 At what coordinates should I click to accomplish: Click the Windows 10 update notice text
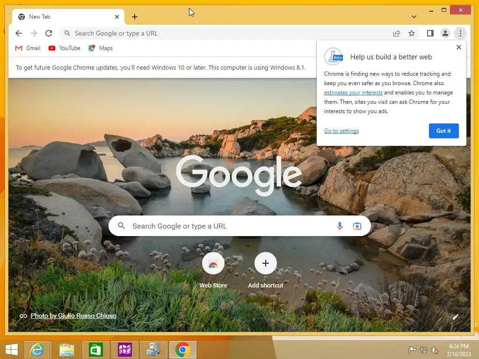tap(161, 67)
